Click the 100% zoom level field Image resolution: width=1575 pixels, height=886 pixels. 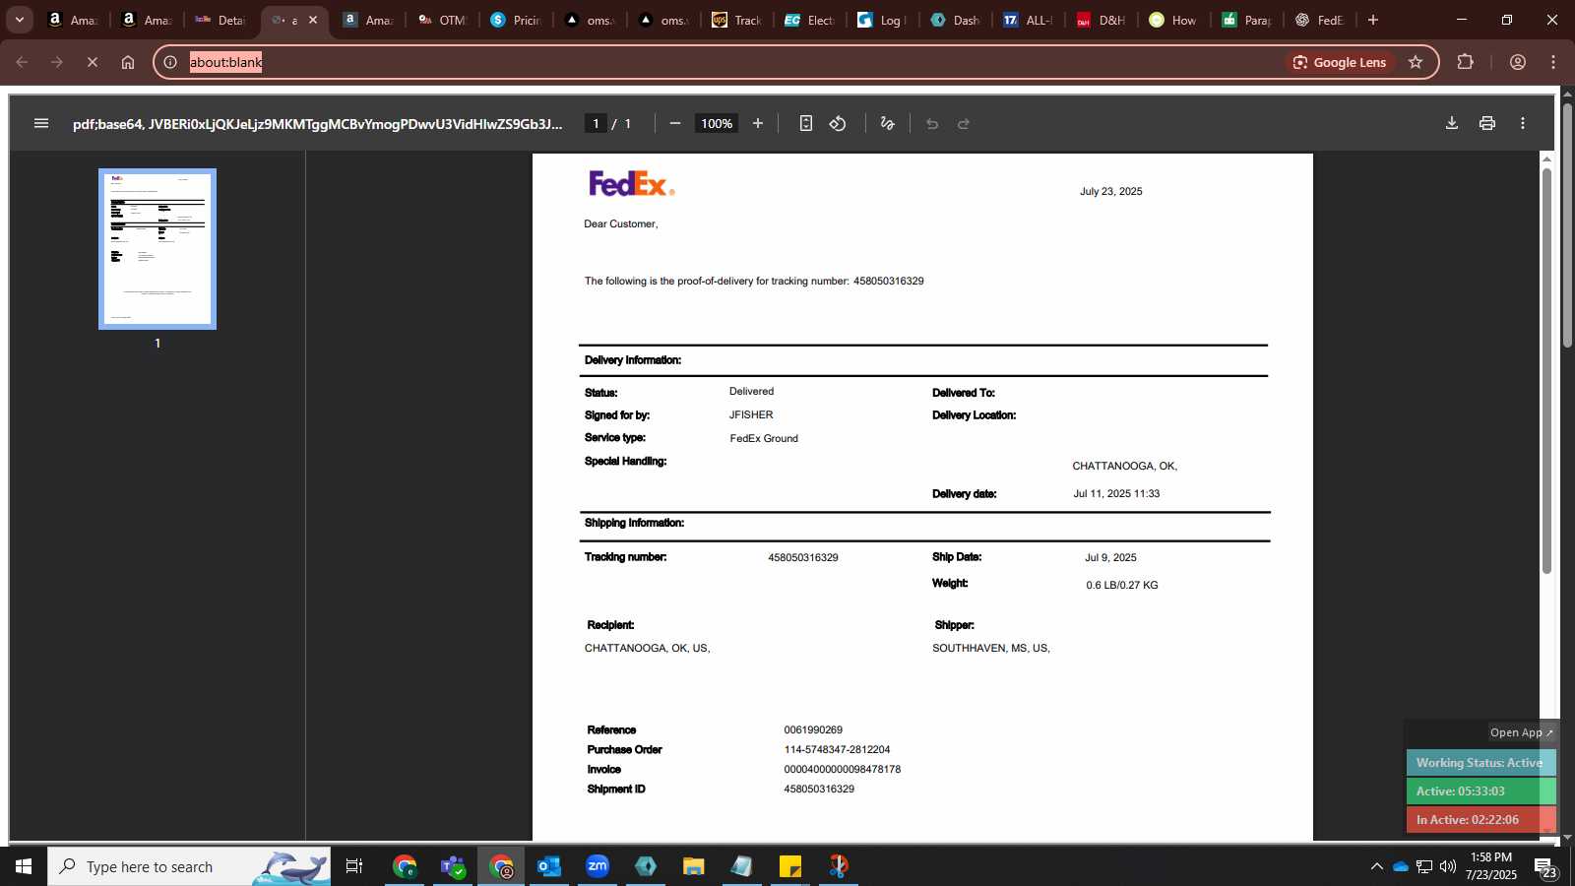coord(716,123)
